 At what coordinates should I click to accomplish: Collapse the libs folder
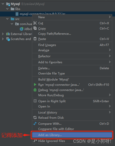coord(7,9)
